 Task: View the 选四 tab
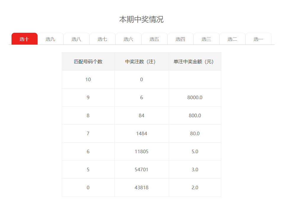tap(181, 39)
